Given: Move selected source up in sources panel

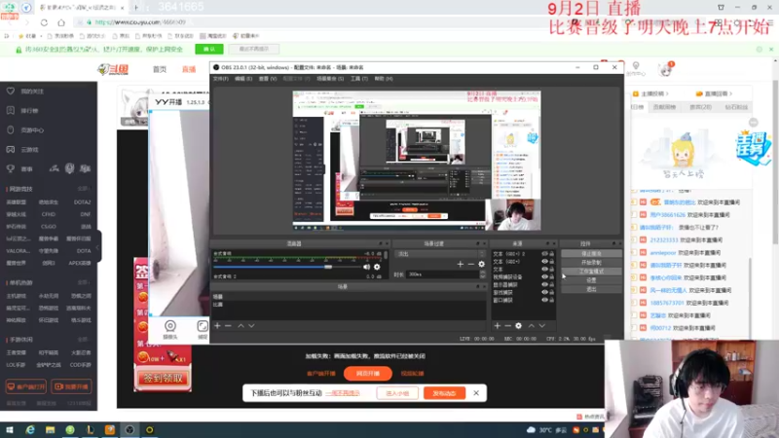Looking at the screenshot, I should tap(531, 326).
